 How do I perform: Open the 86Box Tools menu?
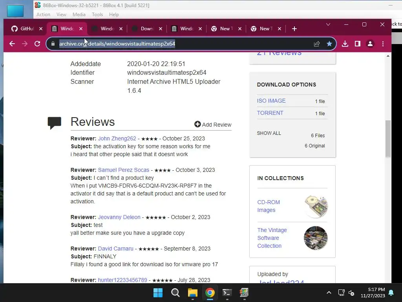(x=97, y=15)
